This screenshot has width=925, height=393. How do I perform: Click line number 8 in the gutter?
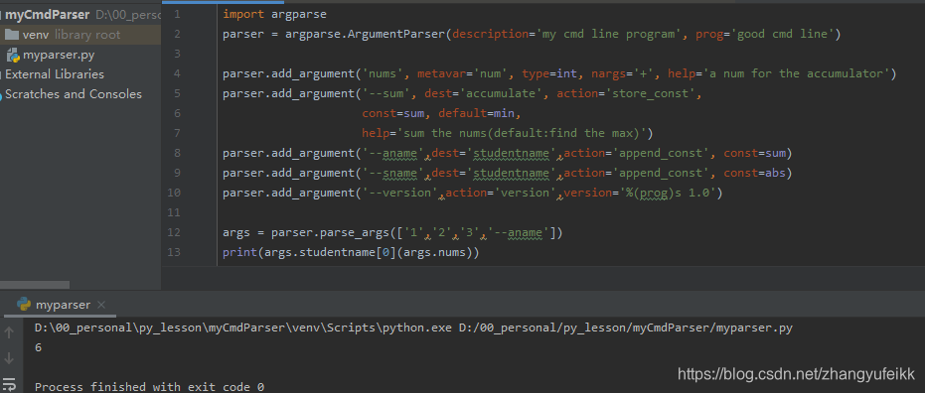coord(178,153)
